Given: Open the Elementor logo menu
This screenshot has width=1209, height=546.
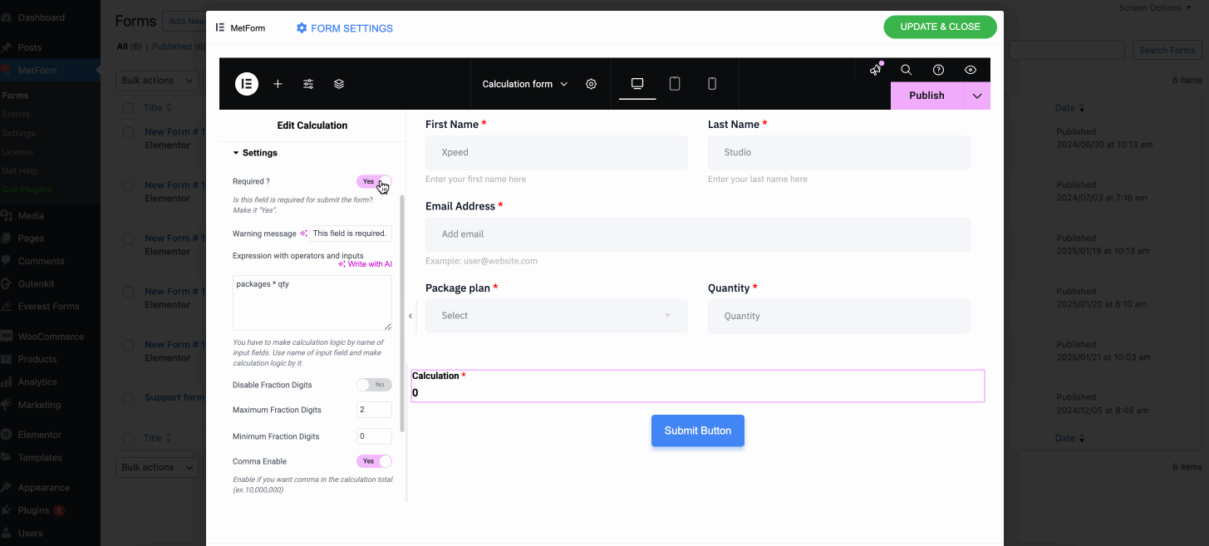Looking at the screenshot, I should pyautogui.click(x=246, y=83).
